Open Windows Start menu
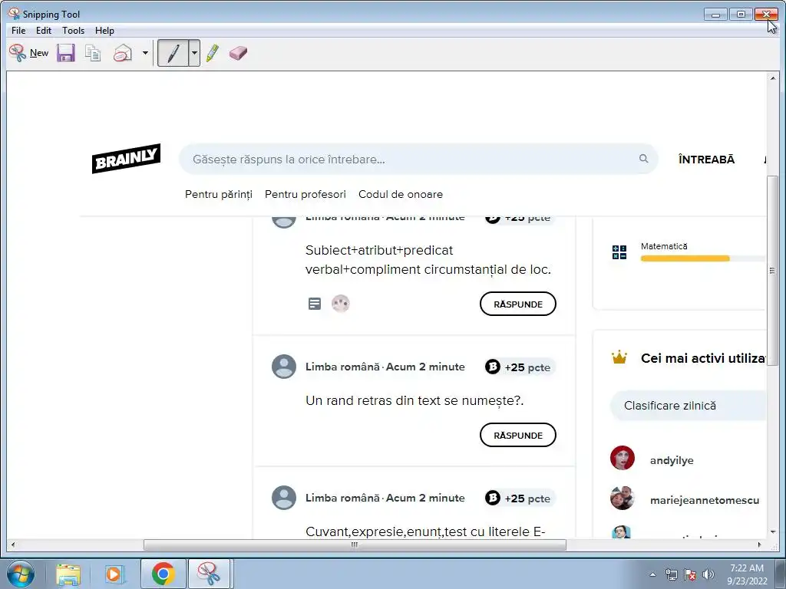 pyautogui.click(x=21, y=574)
